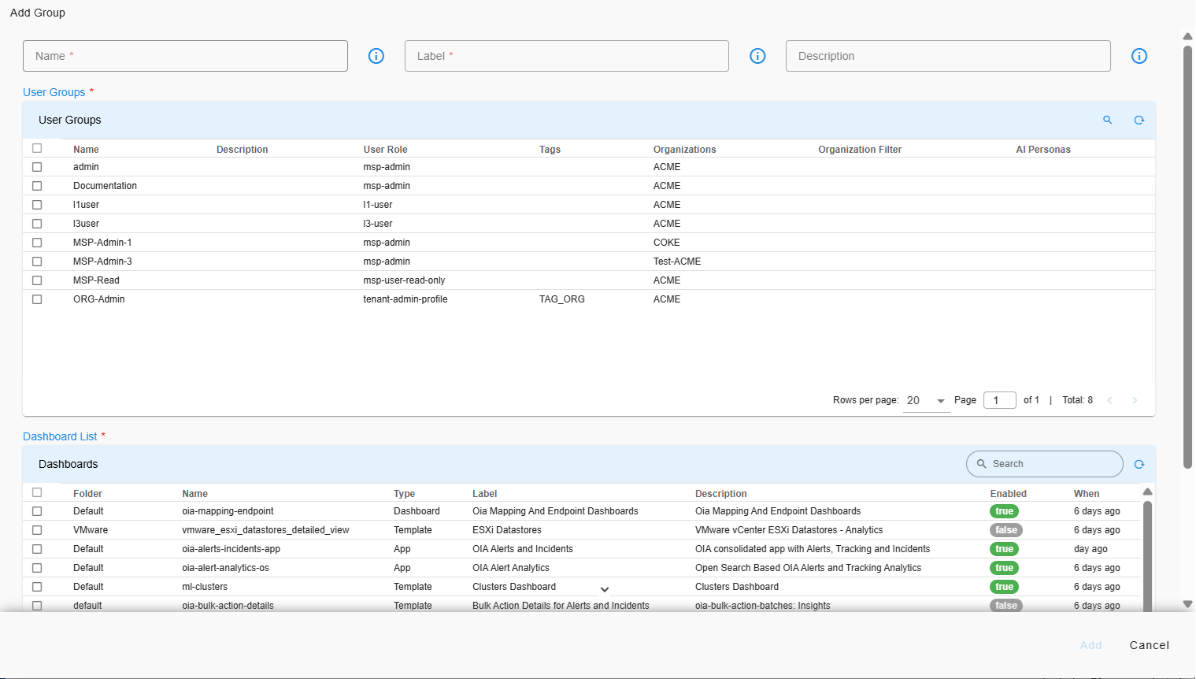Viewport: 1196px width, 679px height.
Task: Tick the oia-mapping-endpoint dashboard checkbox
Action: click(x=37, y=511)
